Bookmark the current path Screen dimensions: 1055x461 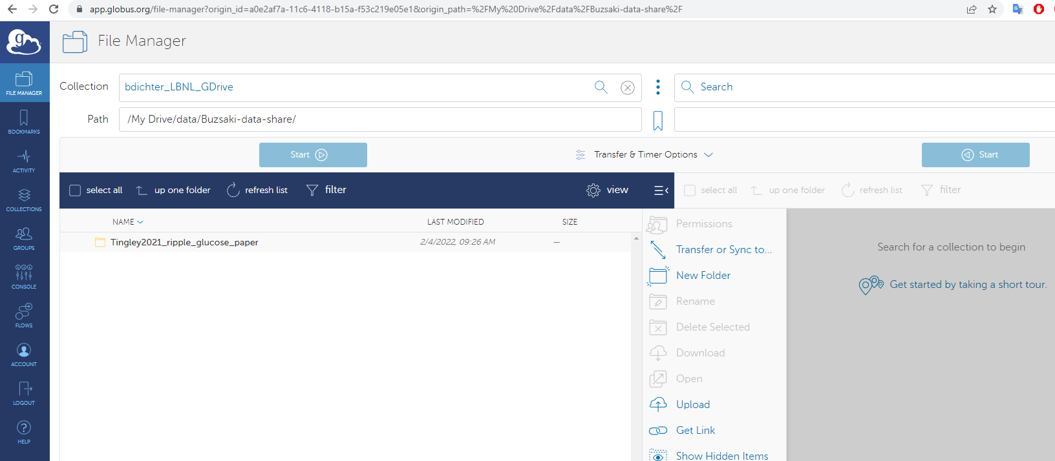[658, 120]
